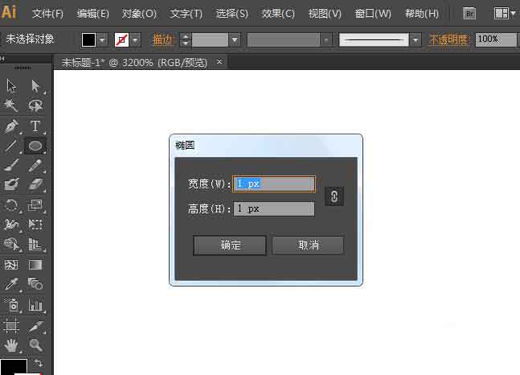The width and height of the screenshot is (520, 375).
Task: Select the Eyedropper tool
Action: pyautogui.click(x=11, y=284)
